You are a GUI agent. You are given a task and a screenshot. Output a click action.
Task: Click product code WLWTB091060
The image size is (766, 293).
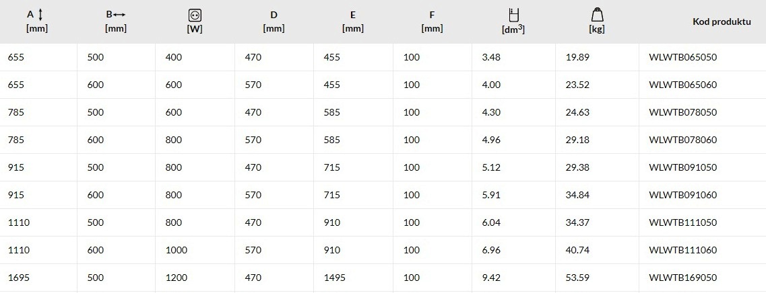point(683,195)
